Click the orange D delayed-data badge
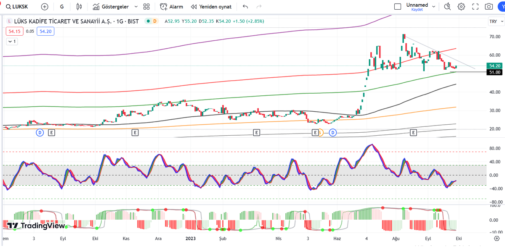The height and width of the screenshot is (252, 505). click(x=154, y=21)
